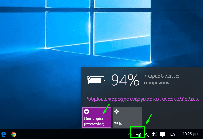Image resolution: width=203 pixels, height=139 pixels.
Task: Click the large battery icon in flyout
Action: [95, 80]
